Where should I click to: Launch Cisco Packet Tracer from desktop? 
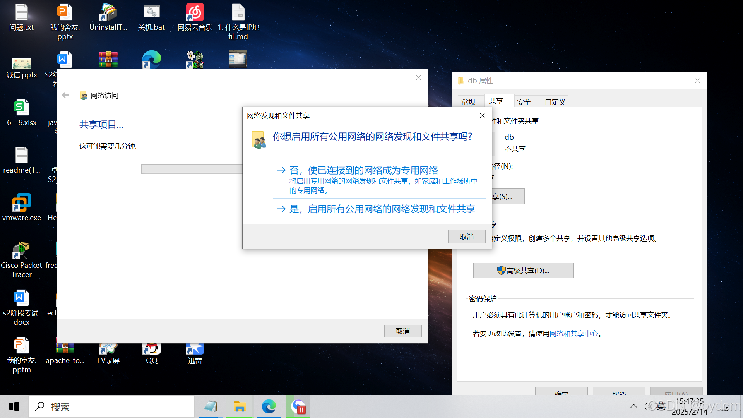21,251
